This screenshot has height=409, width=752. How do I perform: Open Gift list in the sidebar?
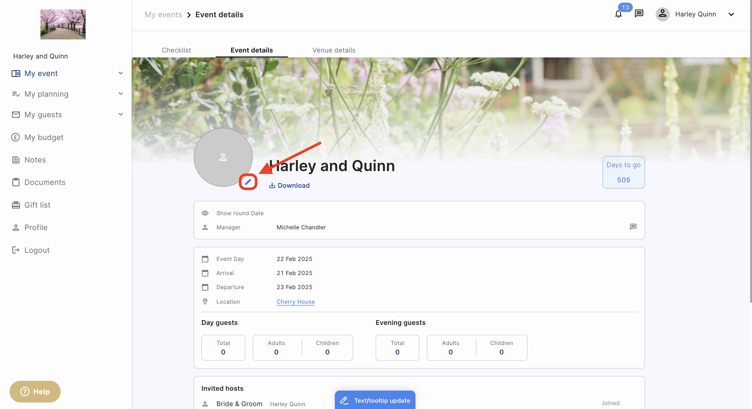pos(37,205)
